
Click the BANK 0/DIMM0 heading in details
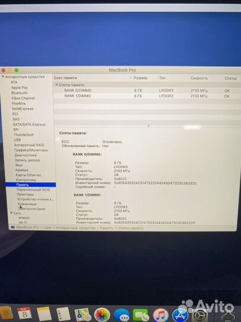[87, 154]
